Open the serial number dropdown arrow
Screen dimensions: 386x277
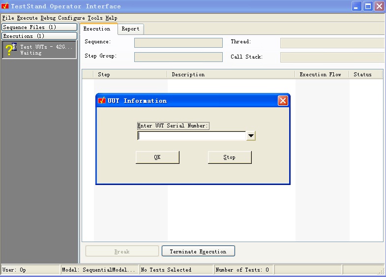[251, 136]
